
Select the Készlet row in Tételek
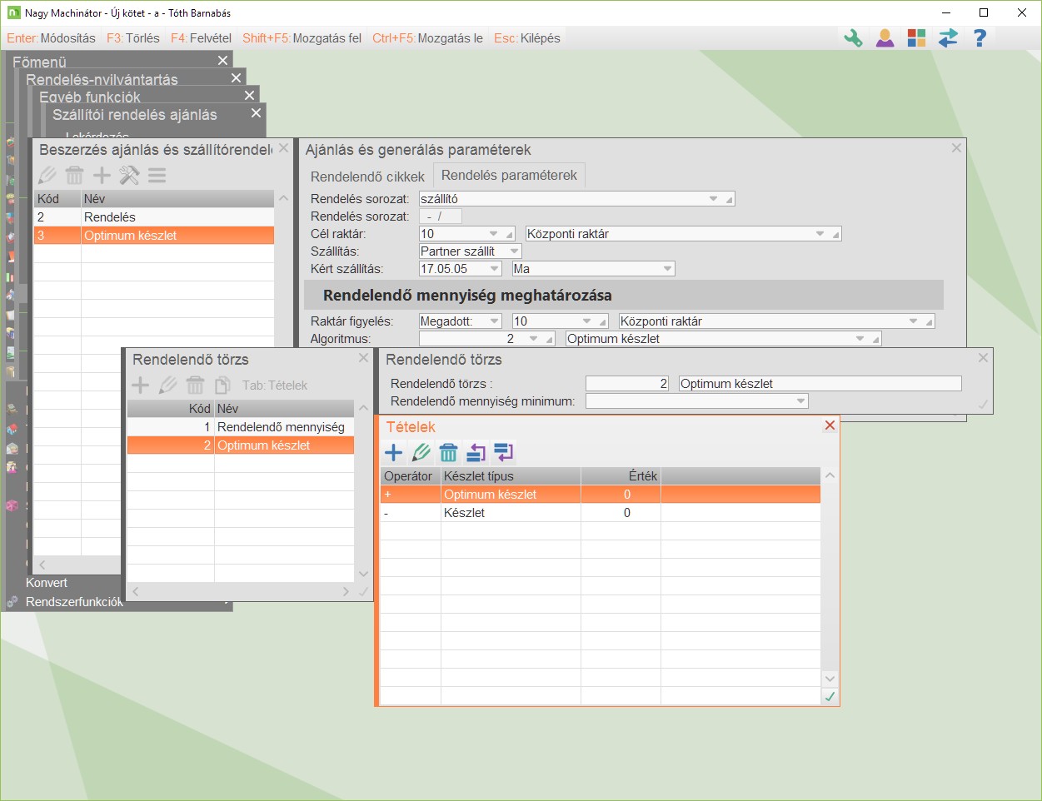[x=464, y=513]
